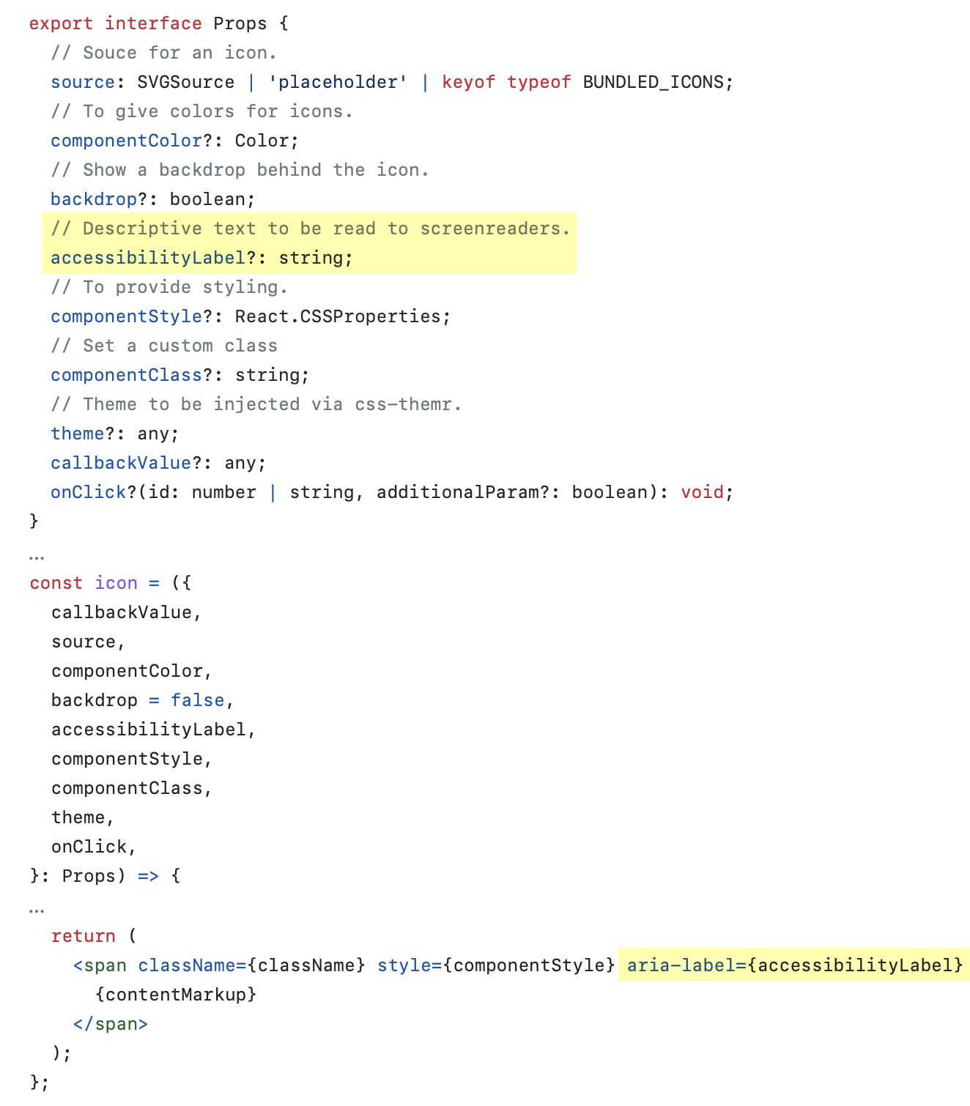
Task: Click the 'keyof' keyword
Action: coord(468,82)
